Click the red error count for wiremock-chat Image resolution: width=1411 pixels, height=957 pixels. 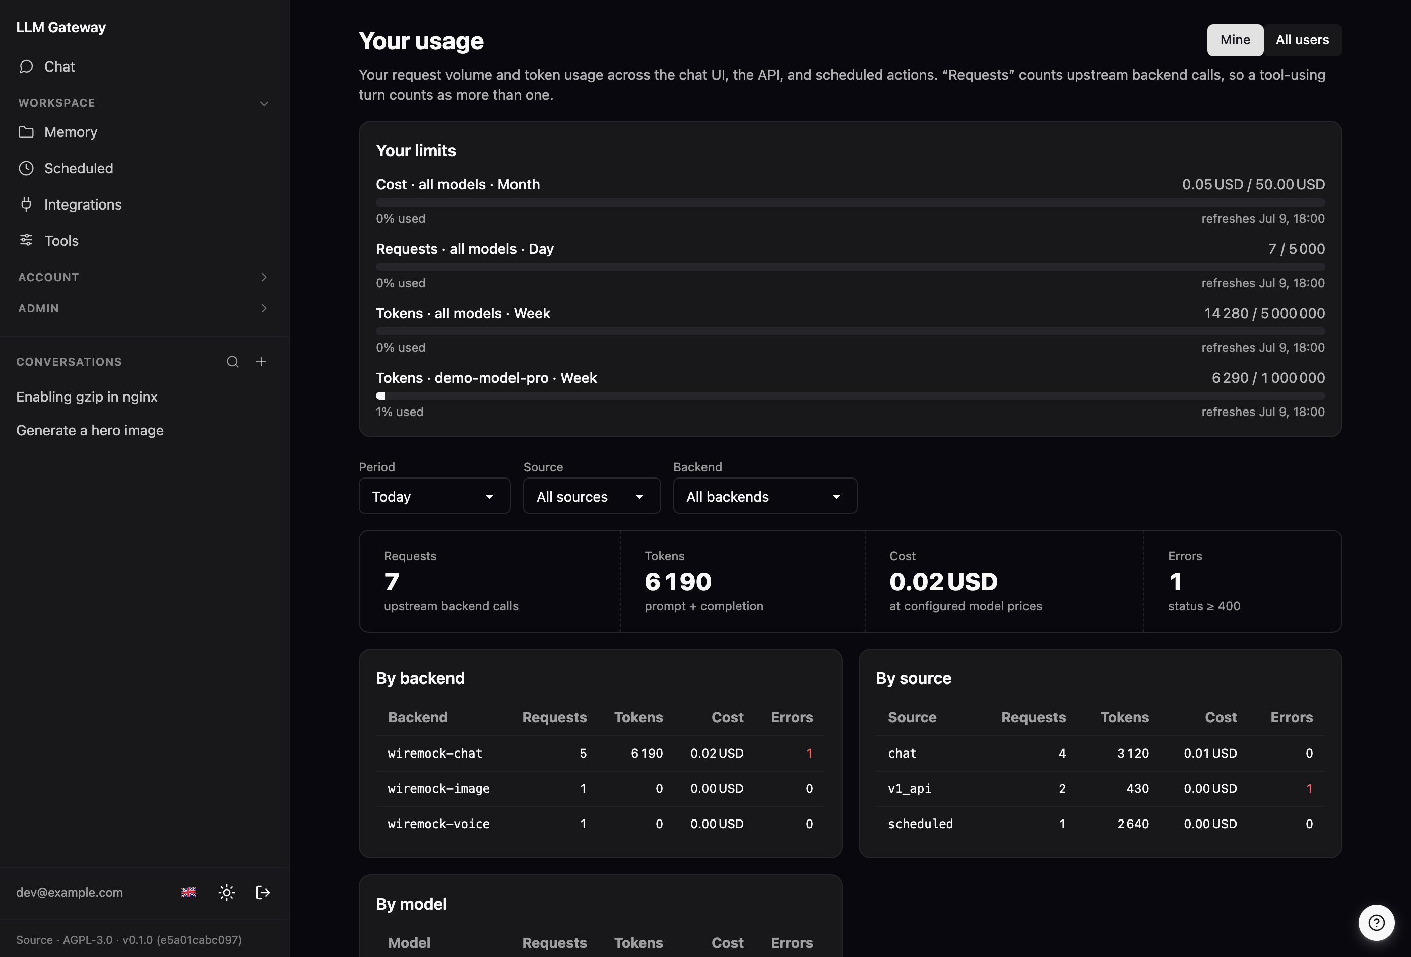[x=809, y=753]
